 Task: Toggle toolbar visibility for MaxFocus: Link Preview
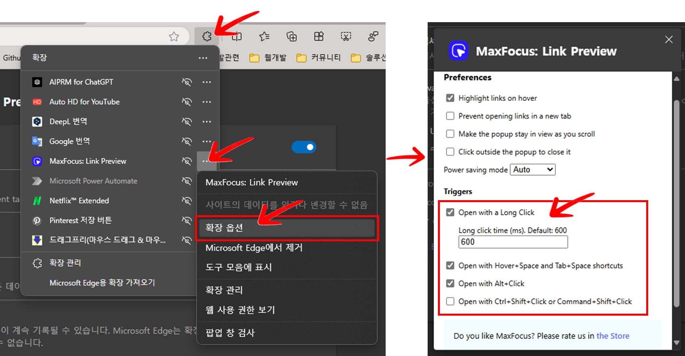(x=187, y=161)
